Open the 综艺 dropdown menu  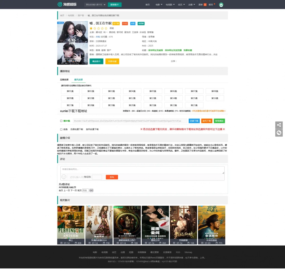pos(181,5)
